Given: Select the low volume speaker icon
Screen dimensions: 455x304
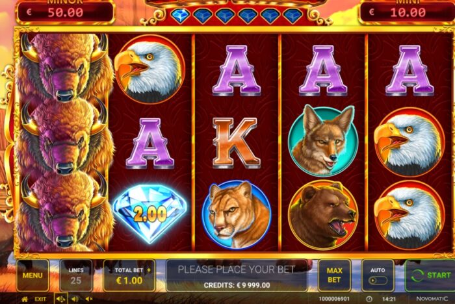Looking at the screenshot, I should point(75,299).
